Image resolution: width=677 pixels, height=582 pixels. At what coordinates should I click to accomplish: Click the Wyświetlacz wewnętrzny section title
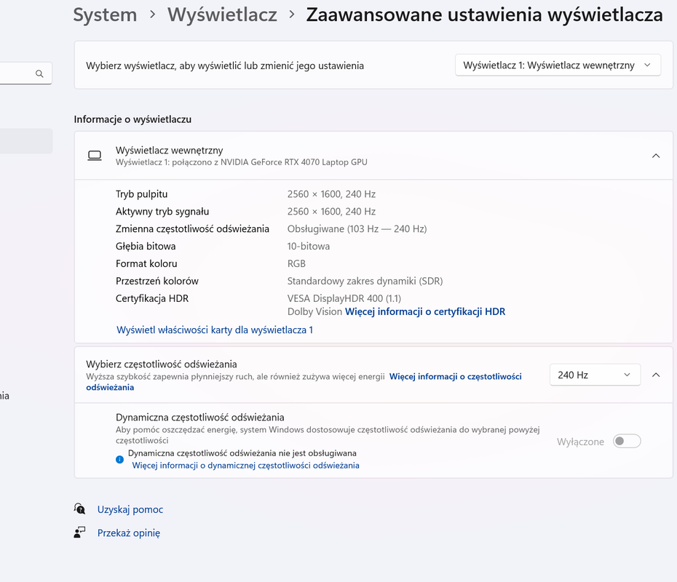[x=169, y=150]
